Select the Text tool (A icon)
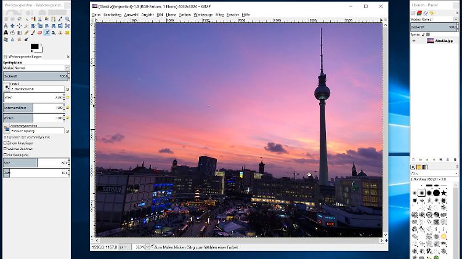462x259 pixels. pos(5,33)
